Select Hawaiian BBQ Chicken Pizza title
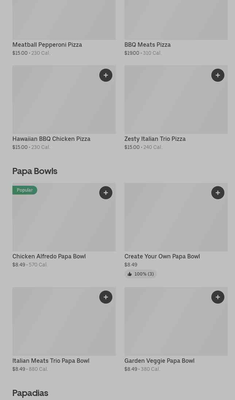 [x=51, y=139]
